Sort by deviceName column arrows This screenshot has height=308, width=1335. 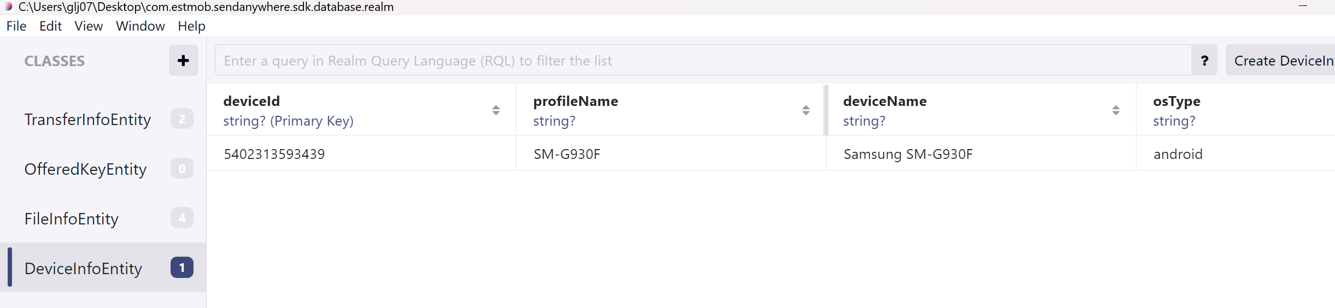1116,110
